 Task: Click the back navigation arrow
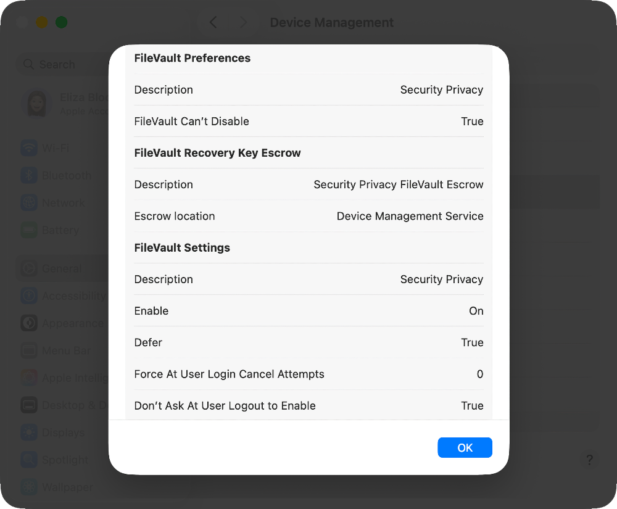coord(213,22)
